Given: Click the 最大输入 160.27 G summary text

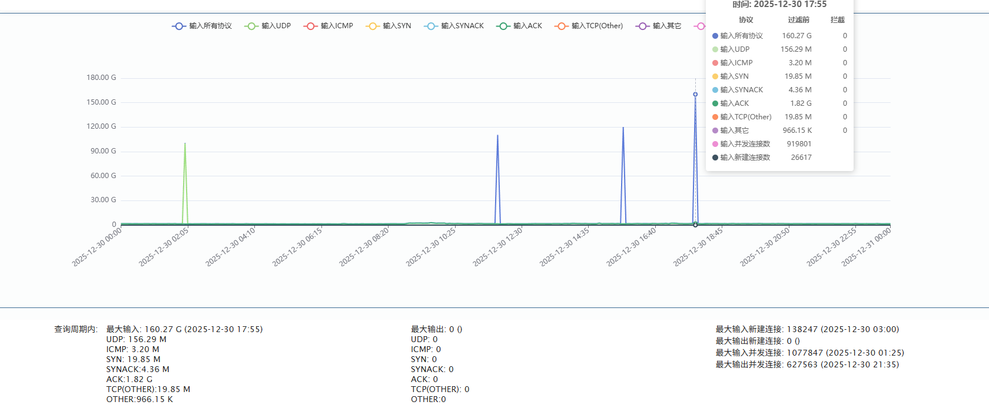Looking at the screenshot, I should point(184,329).
